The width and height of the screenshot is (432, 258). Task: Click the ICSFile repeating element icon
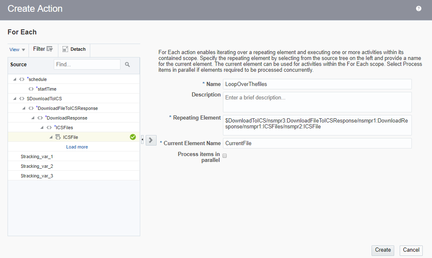[58, 137]
